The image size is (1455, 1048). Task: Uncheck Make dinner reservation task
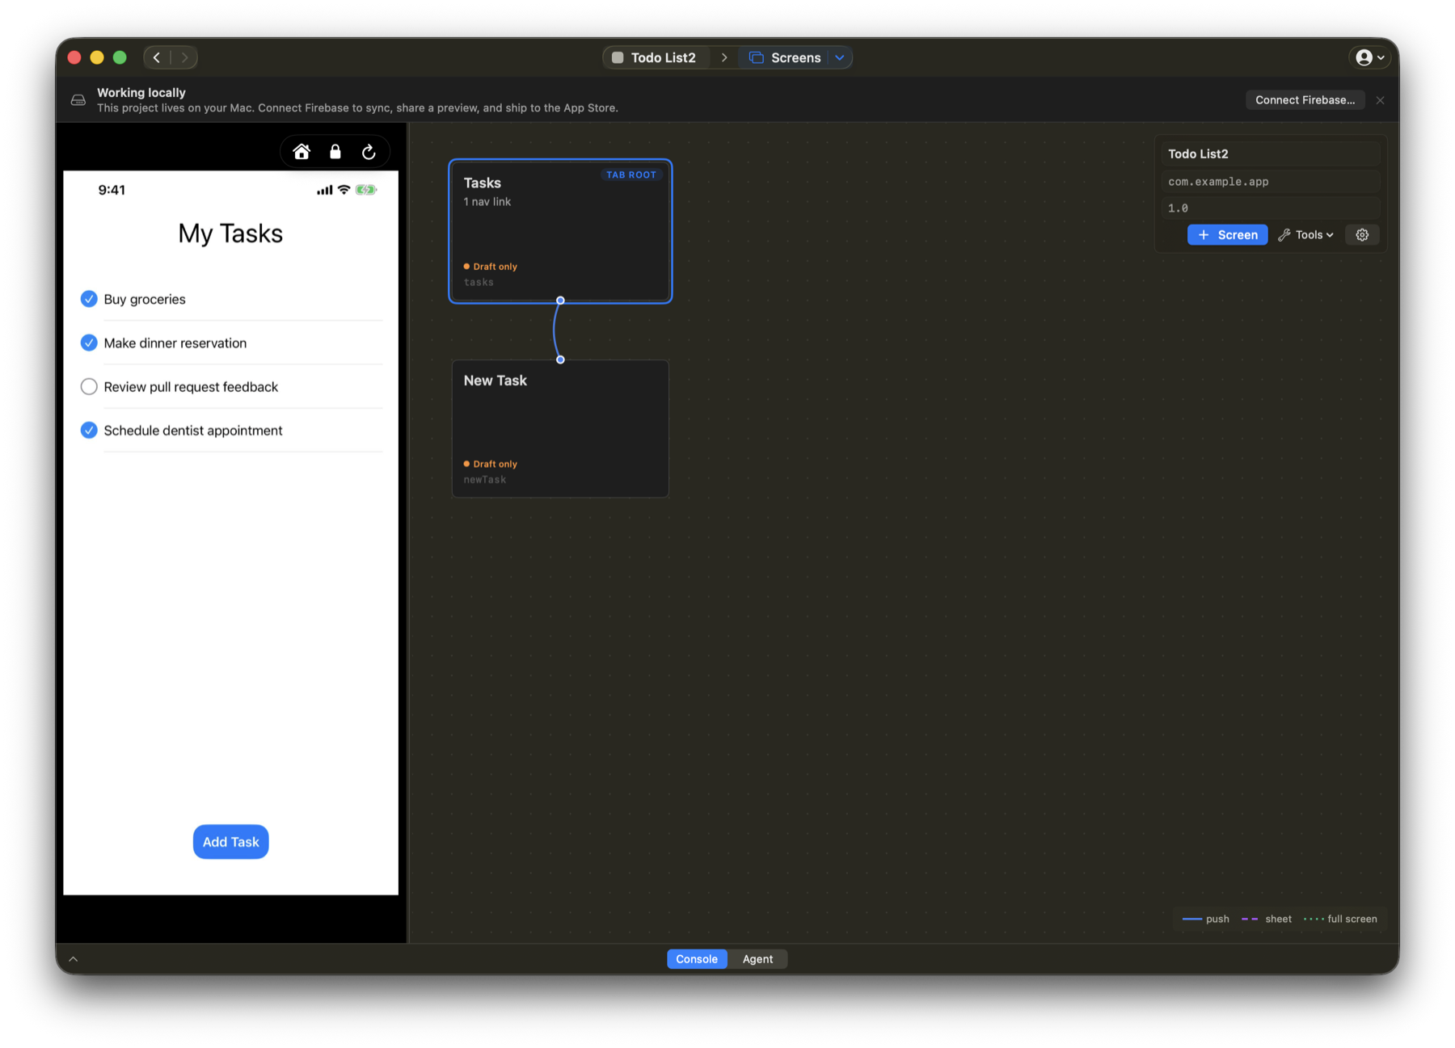pos(89,343)
